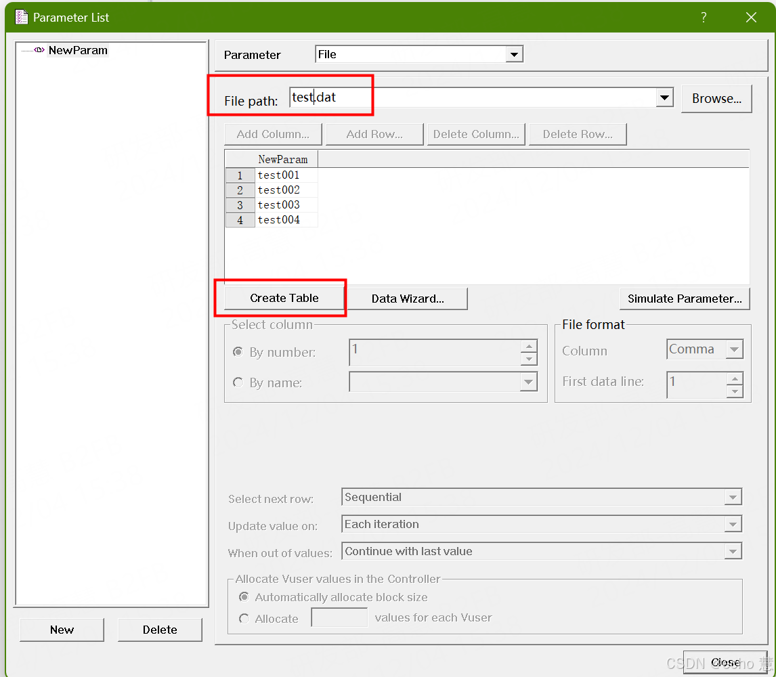
Task: Select the test002 cell
Action: point(286,190)
